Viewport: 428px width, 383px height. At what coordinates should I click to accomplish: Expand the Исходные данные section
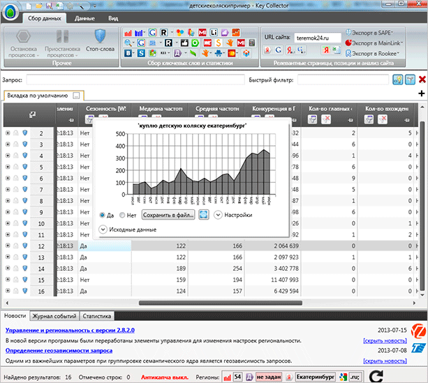coord(103,229)
